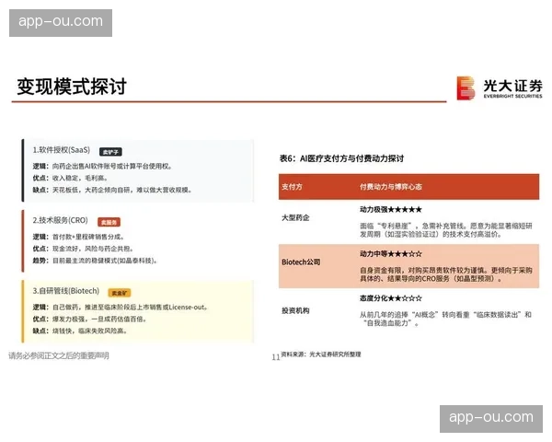This screenshot has width=552, height=442.
Task: Click the 支付方 column header
Action: [292, 187]
